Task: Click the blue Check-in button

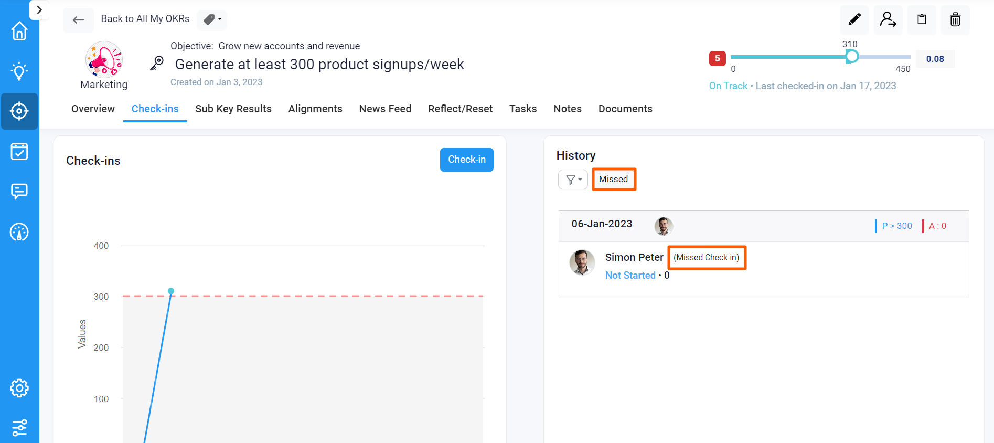Action: tap(466, 160)
